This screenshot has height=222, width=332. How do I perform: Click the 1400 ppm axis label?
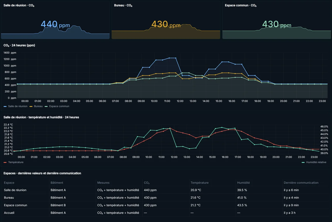tap(10, 53)
